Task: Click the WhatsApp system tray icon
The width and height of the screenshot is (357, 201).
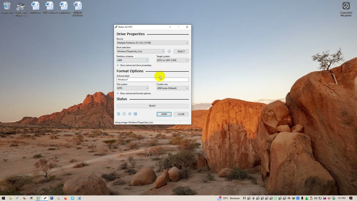Action: coord(276,198)
